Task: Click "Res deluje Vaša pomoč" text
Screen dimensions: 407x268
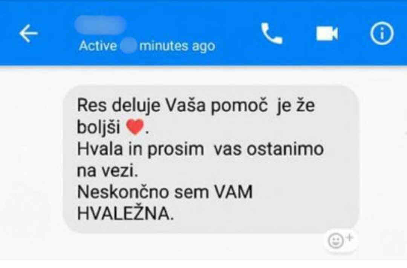Action: 172,106
